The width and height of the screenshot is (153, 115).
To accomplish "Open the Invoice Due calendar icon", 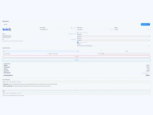I will pos(149,40).
